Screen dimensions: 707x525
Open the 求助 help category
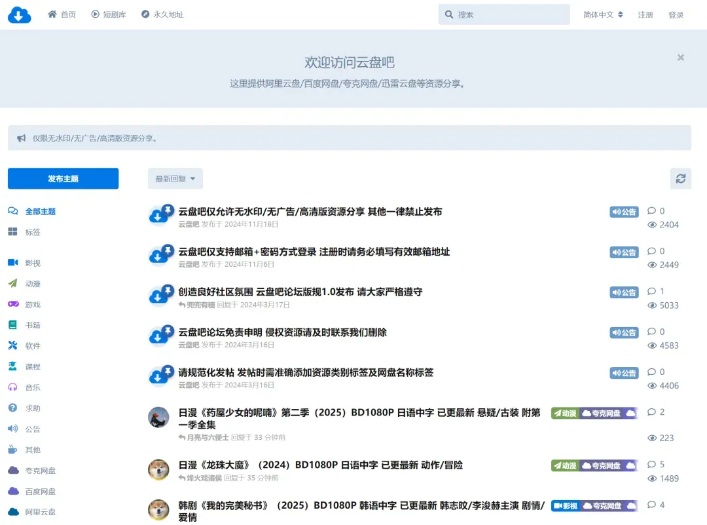point(32,408)
